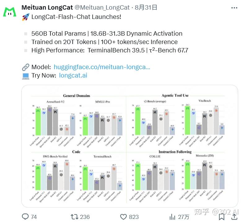Share the tweet via upload icon
The height and width of the screenshot is (222, 245).
point(234,216)
